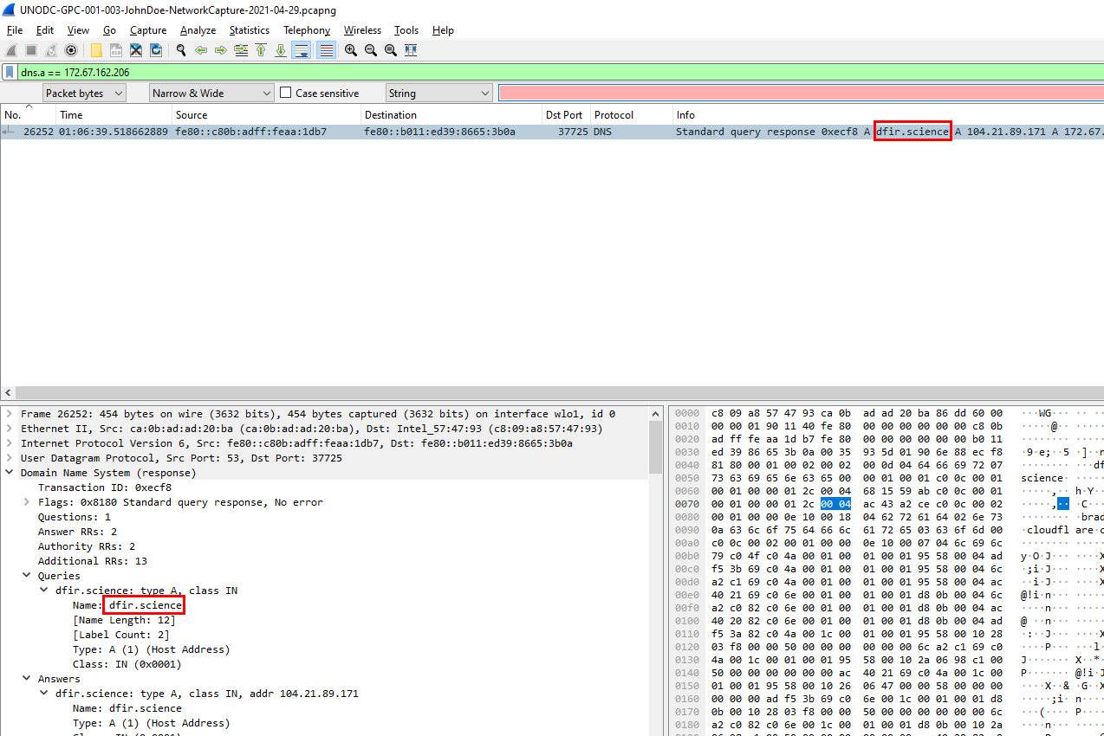The width and height of the screenshot is (1104, 736).
Task: Open the Statistics menu
Action: [249, 30]
